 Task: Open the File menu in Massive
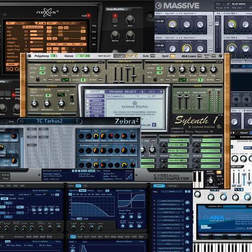click(218, 4)
